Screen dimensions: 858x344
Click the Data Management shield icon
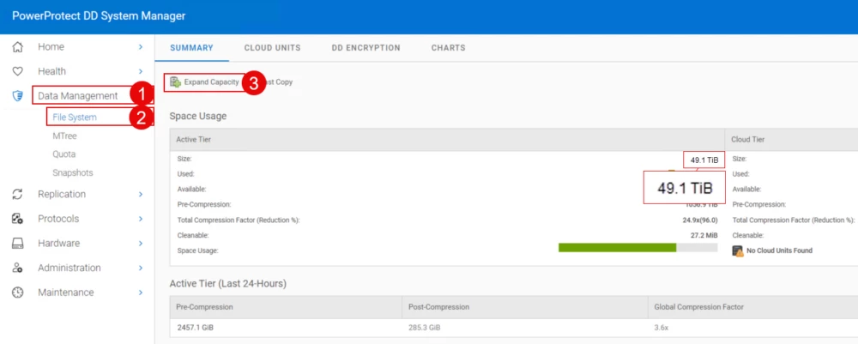point(17,96)
